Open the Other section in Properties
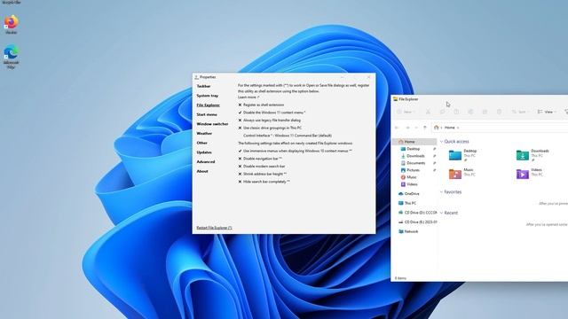The height and width of the screenshot is (319, 568). point(201,143)
